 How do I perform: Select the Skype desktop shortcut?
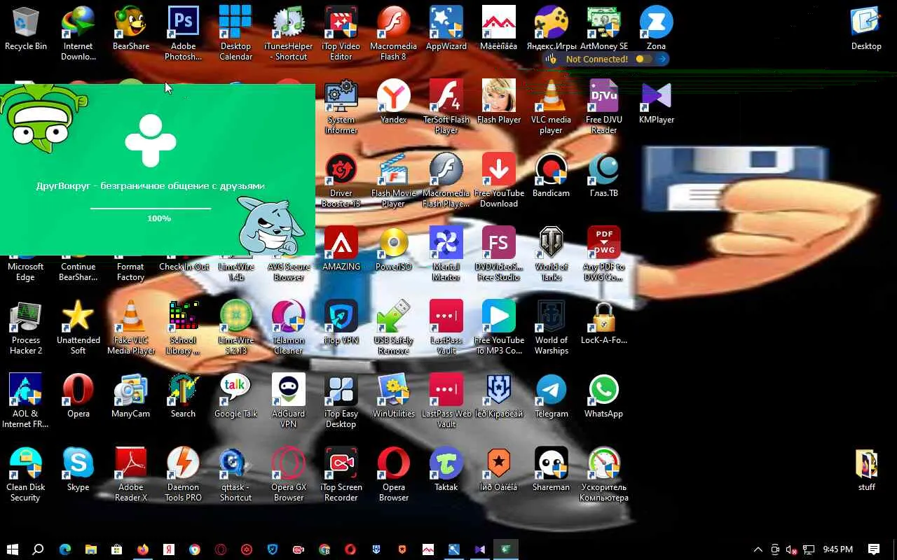coord(78,470)
